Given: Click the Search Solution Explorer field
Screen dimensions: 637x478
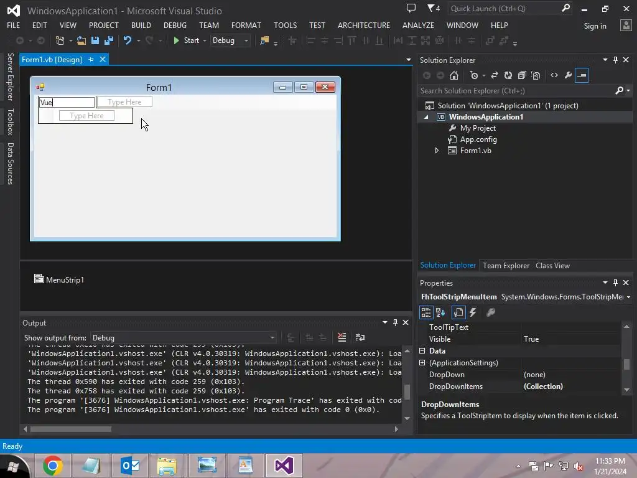Looking at the screenshot, I should (516, 91).
